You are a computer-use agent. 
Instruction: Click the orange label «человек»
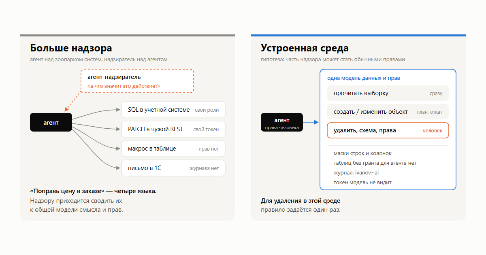433,131
